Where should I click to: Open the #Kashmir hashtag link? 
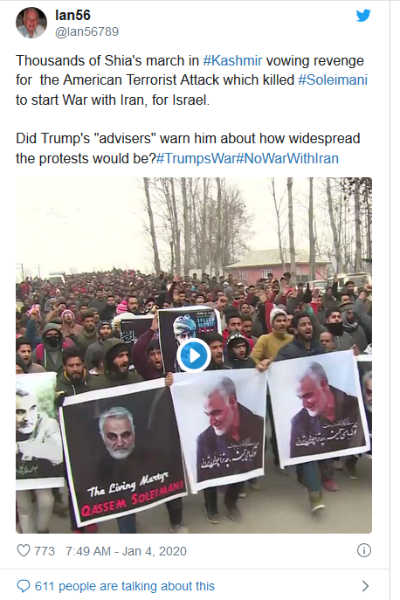click(232, 61)
